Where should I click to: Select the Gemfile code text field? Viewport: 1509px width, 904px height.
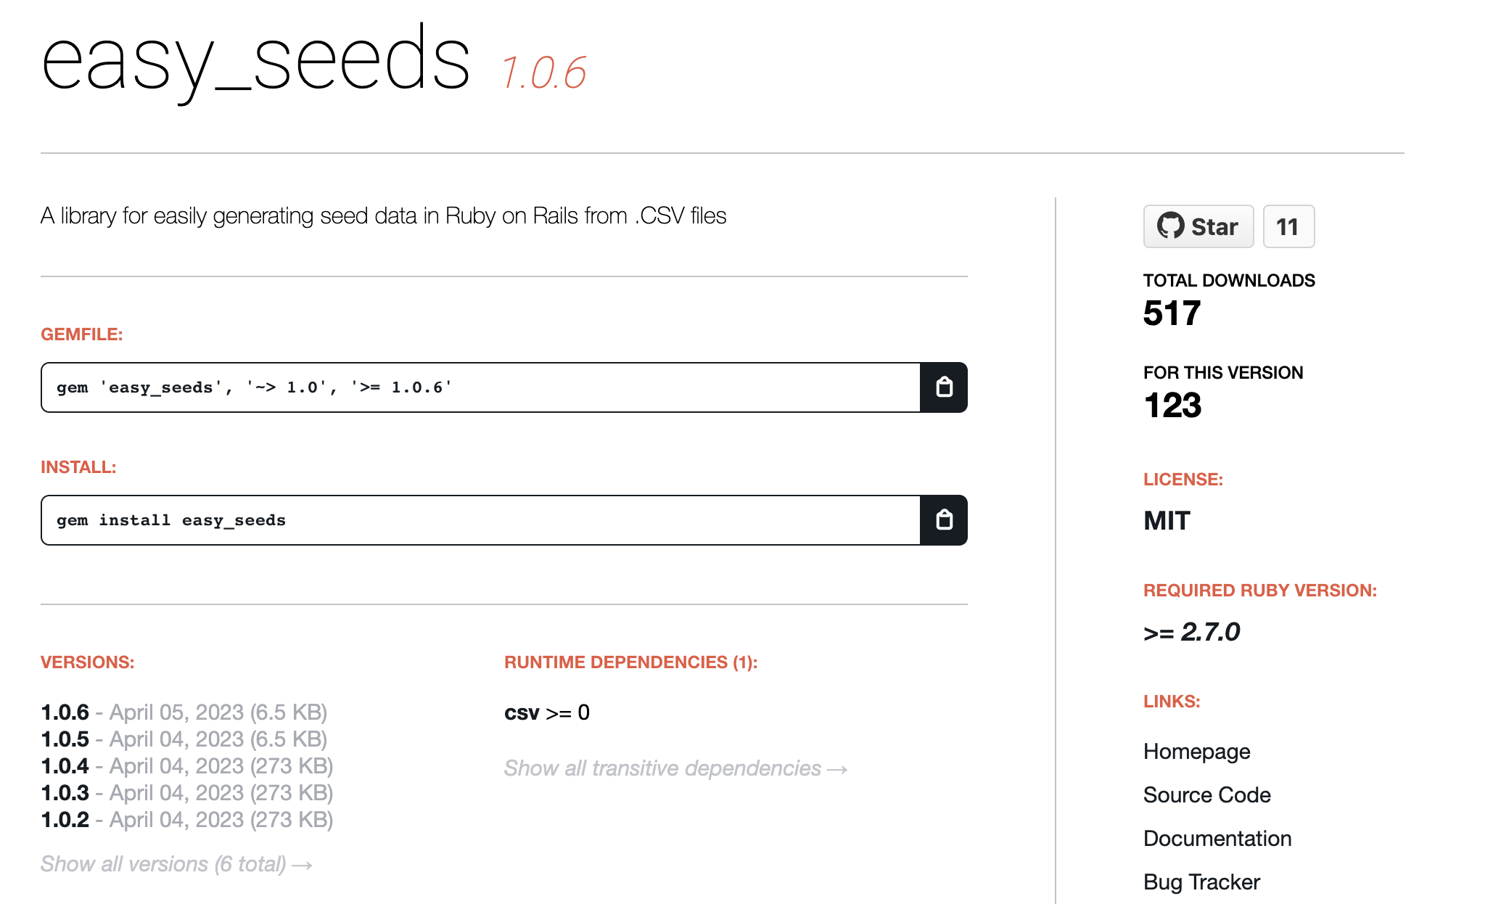click(x=480, y=387)
